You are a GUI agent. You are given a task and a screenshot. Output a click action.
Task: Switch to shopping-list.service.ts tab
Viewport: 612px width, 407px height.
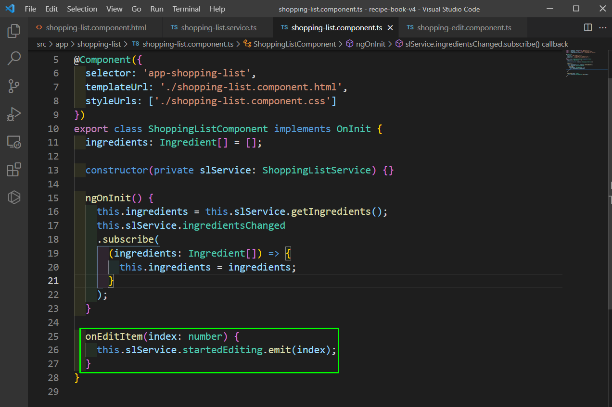tap(218, 28)
